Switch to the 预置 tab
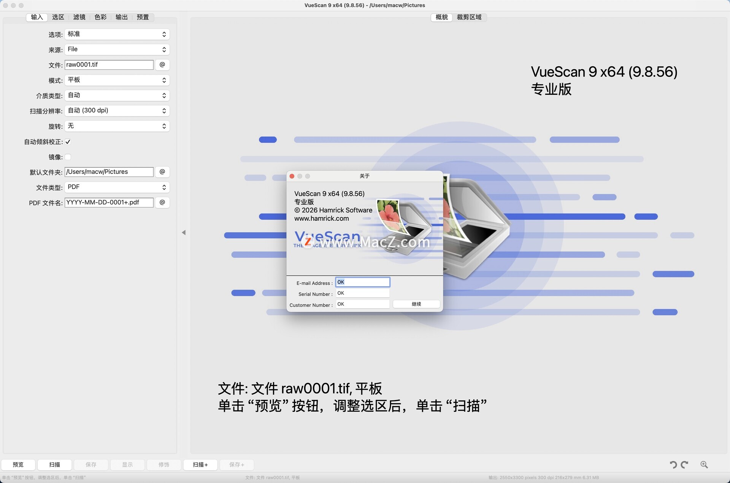This screenshot has width=730, height=483. 143,17
